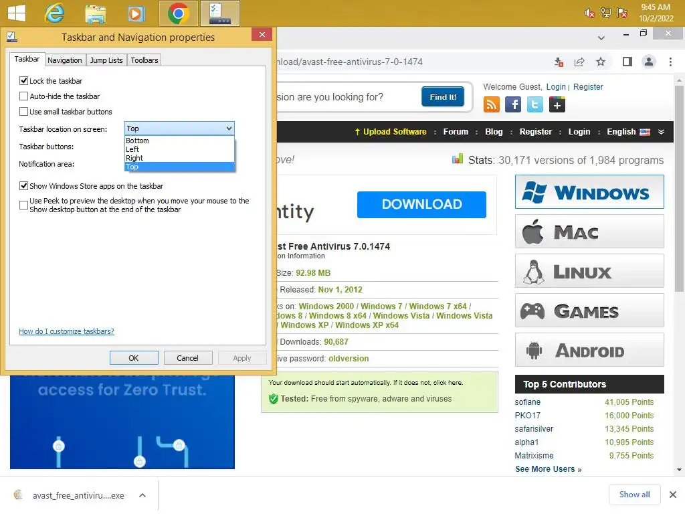Toggle Chrome side panel icon
Image resolution: width=685 pixels, height=514 pixels.
[627, 62]
